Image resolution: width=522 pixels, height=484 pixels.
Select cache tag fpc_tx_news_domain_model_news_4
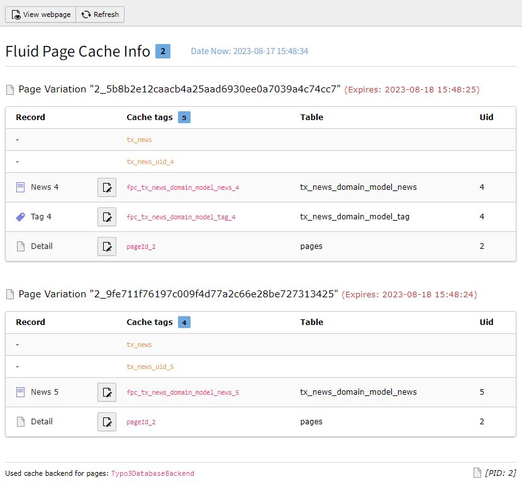pyautogui.click(x=183, y=187)
